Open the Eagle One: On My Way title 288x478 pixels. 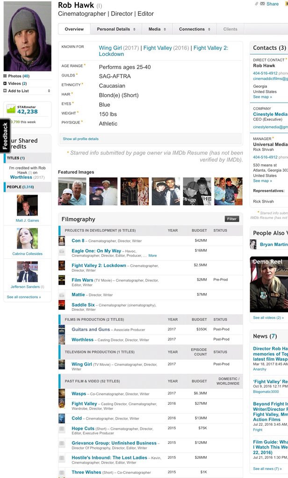click(x=96, y=251)
